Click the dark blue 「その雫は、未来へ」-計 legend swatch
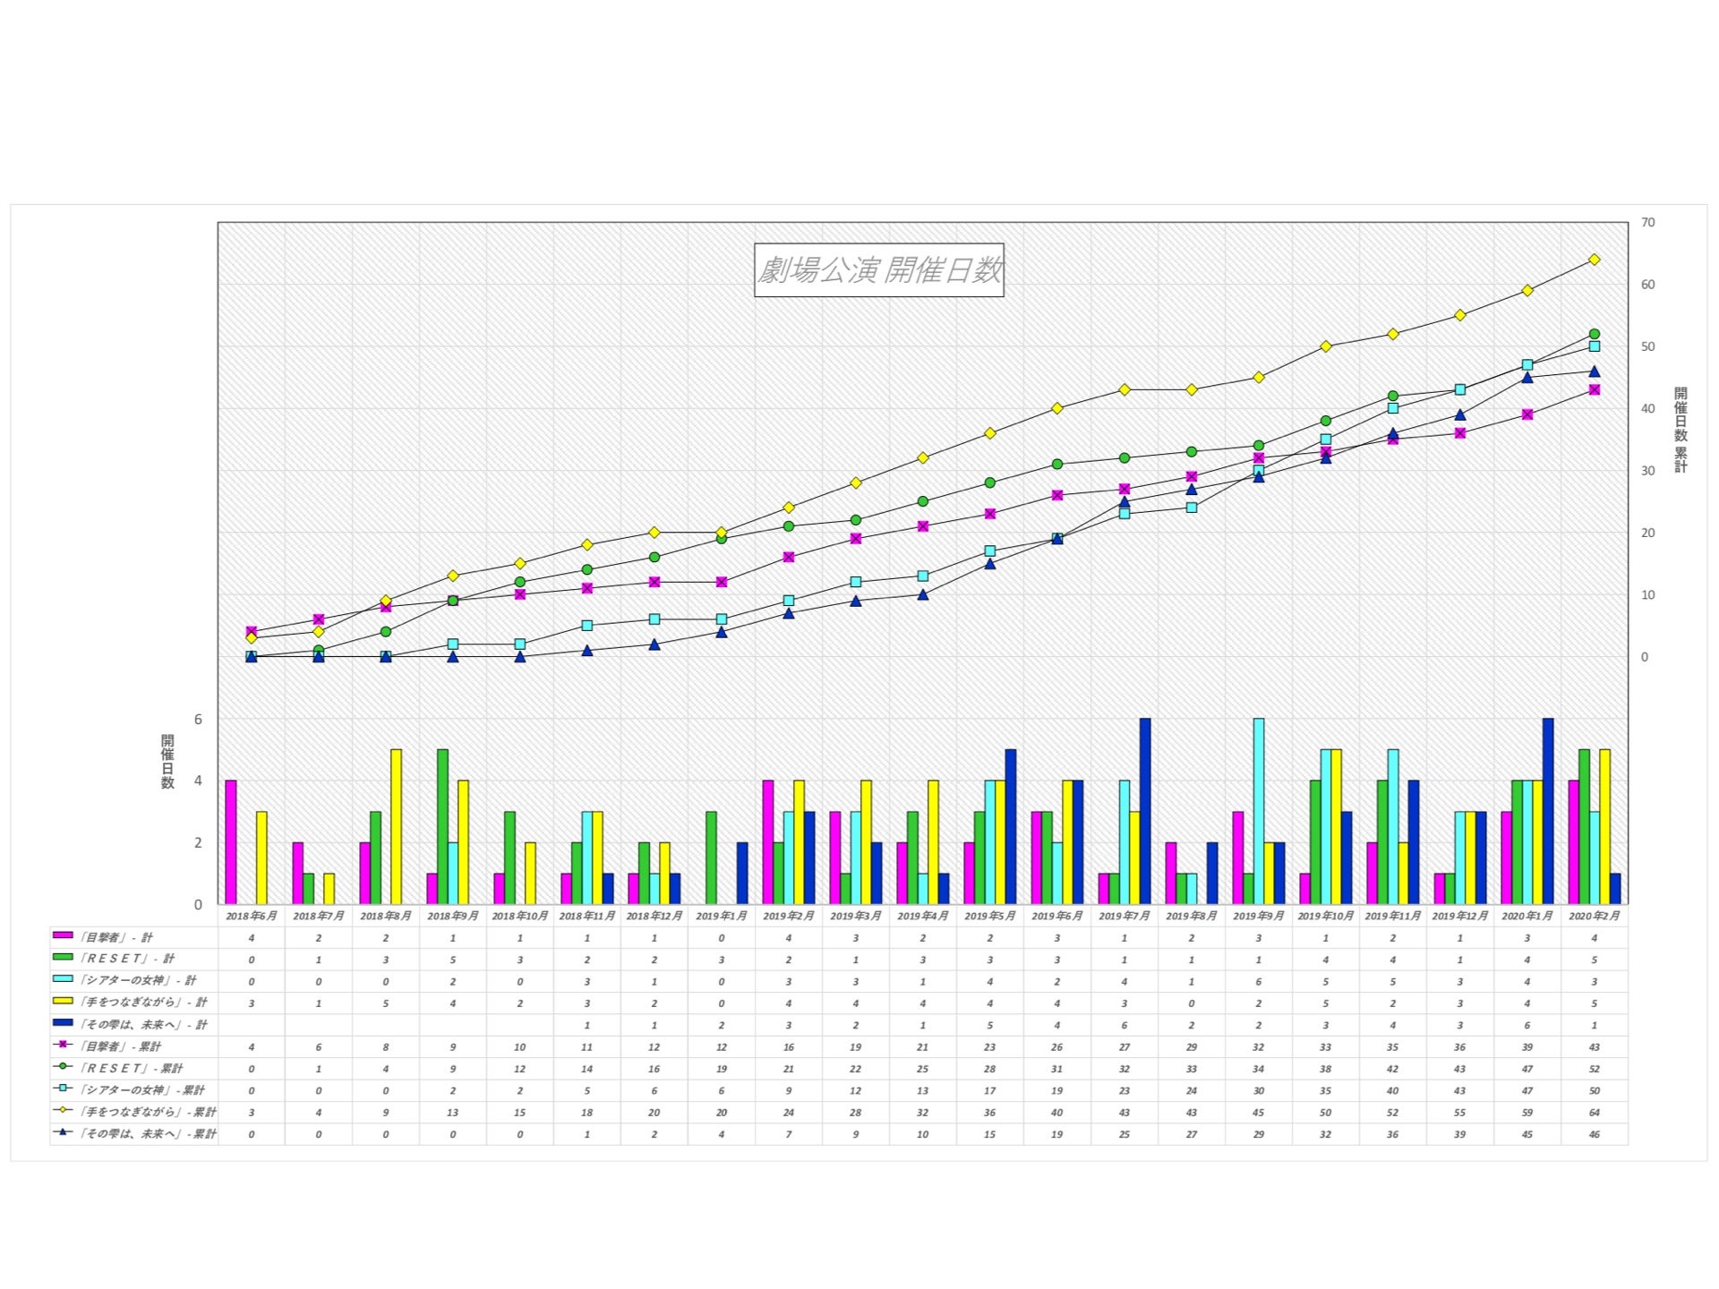Viewport: 1719px width, 1289px height. [x=63, y=1022]
